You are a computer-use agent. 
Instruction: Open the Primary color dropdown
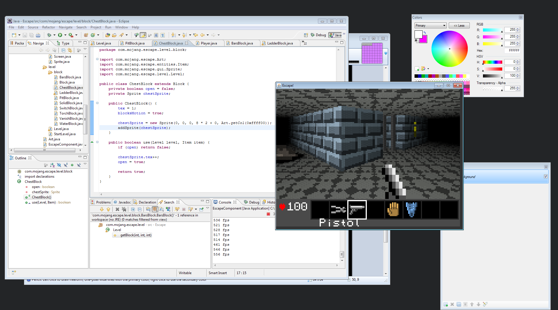(430, 26)
